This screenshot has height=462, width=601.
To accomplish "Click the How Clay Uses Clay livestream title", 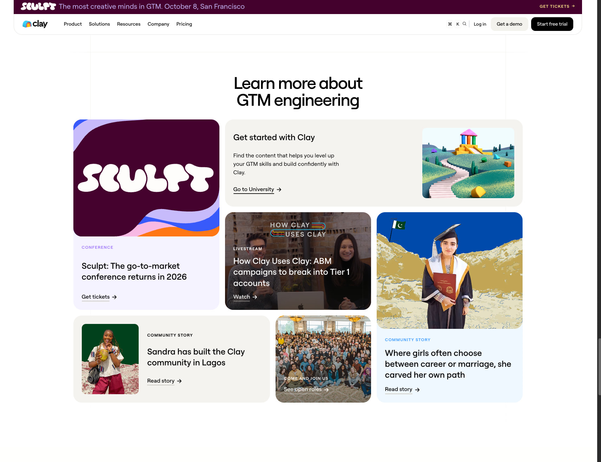I will click(291, 272).
